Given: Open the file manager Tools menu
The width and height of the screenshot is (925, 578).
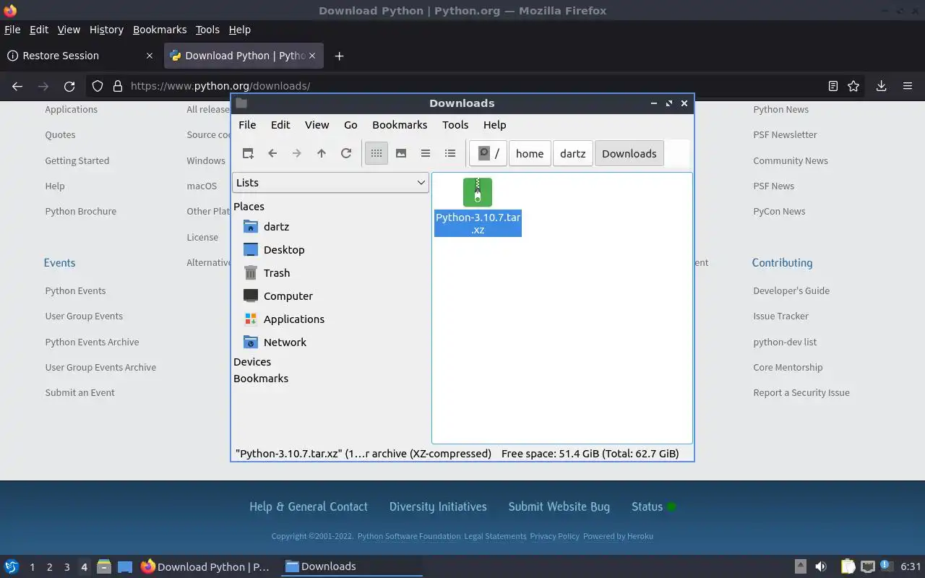Looking at the screenshot, I should tap(455, 124).
